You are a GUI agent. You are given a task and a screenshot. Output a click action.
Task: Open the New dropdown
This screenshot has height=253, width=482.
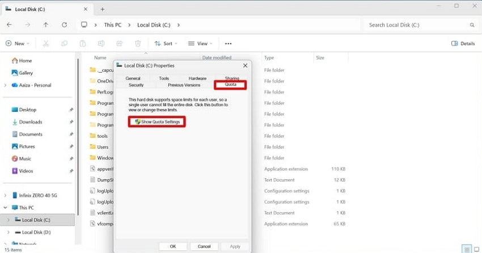click(18, 44)
